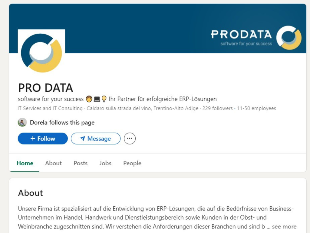The height and width of the screenshot is (233, 310).
Task: Click "Dorela follows this page" text
Action: click(x=62, y=123)
